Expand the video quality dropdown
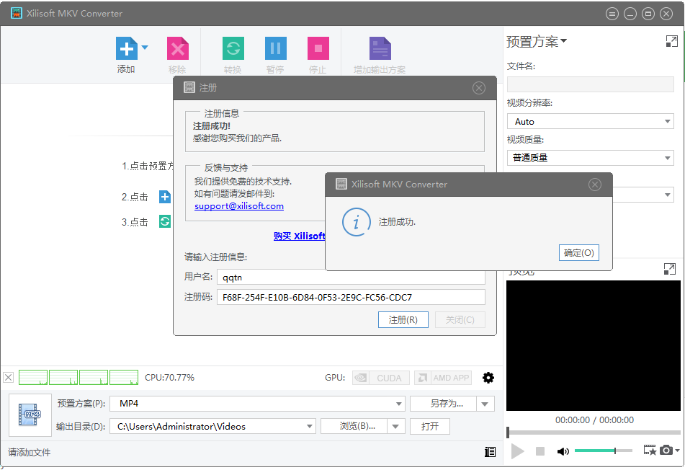Viewport: 685px width, 470px height. tap(590, 157)
